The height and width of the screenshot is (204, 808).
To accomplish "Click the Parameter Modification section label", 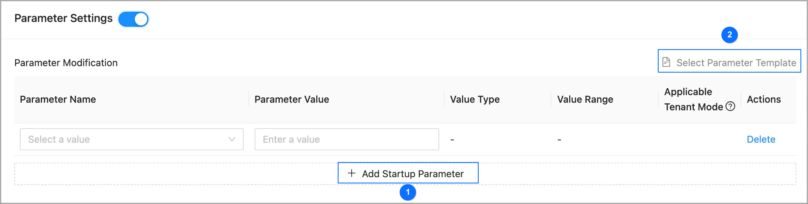I will [66, 63].
